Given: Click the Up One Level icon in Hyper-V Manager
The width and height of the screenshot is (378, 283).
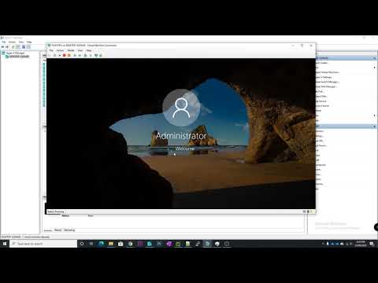Looking at the screenshot, I should tap(13, 47).
